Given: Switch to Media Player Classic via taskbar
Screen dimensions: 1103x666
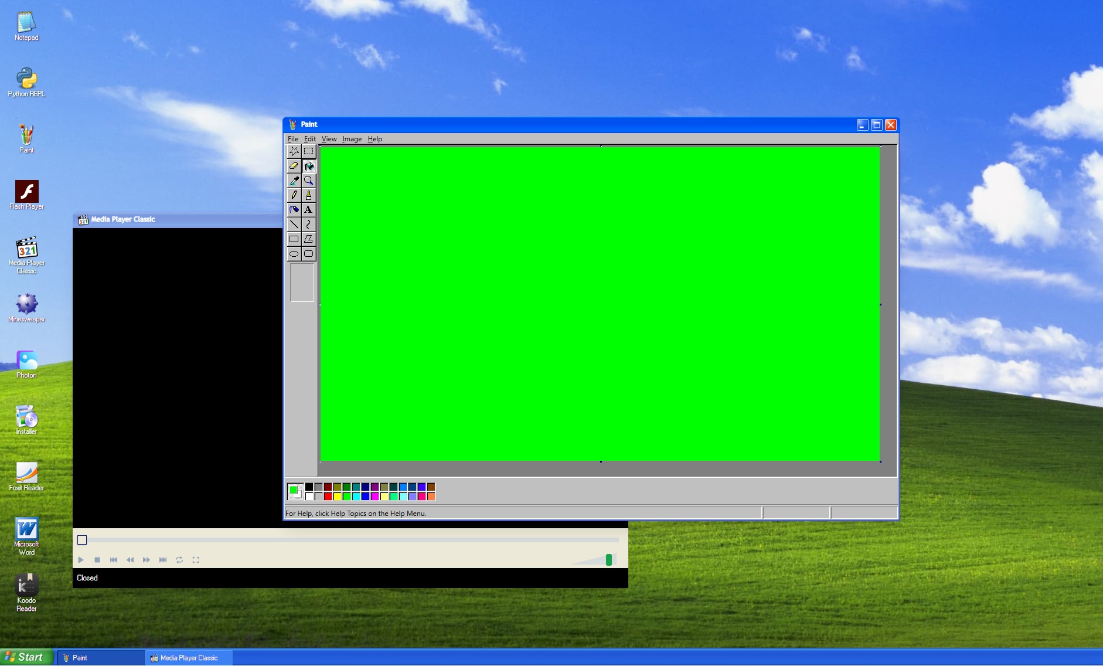Looking at the screenshot, I should tap(188, 657).
